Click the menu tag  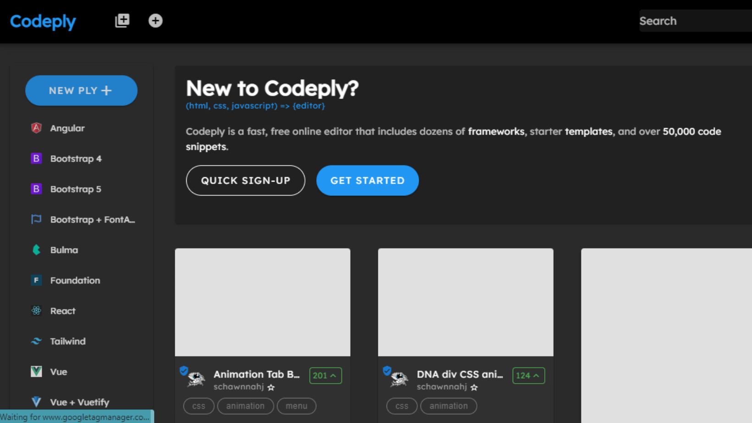296,406
